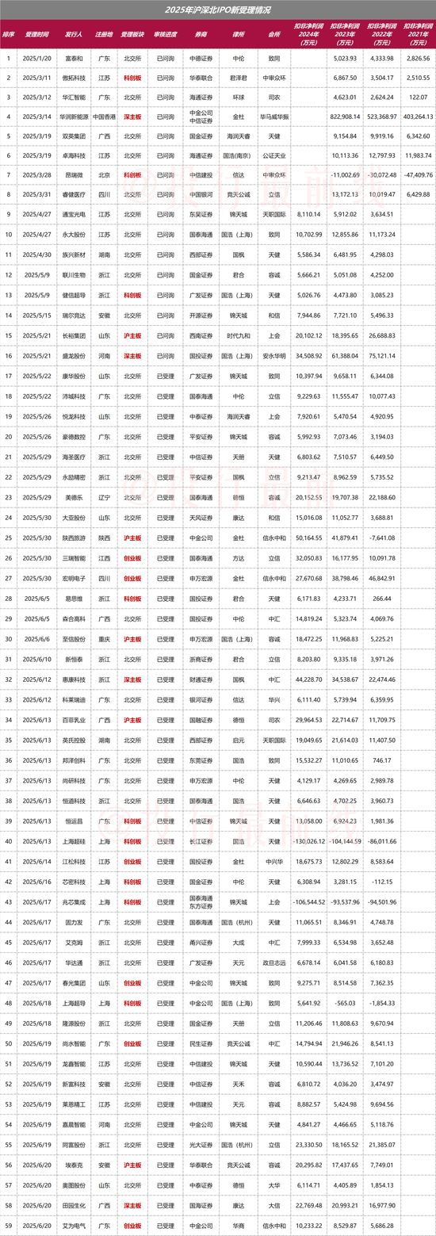Click broker cell '中国银河'

pyautogui.click(x=199, y=193)
